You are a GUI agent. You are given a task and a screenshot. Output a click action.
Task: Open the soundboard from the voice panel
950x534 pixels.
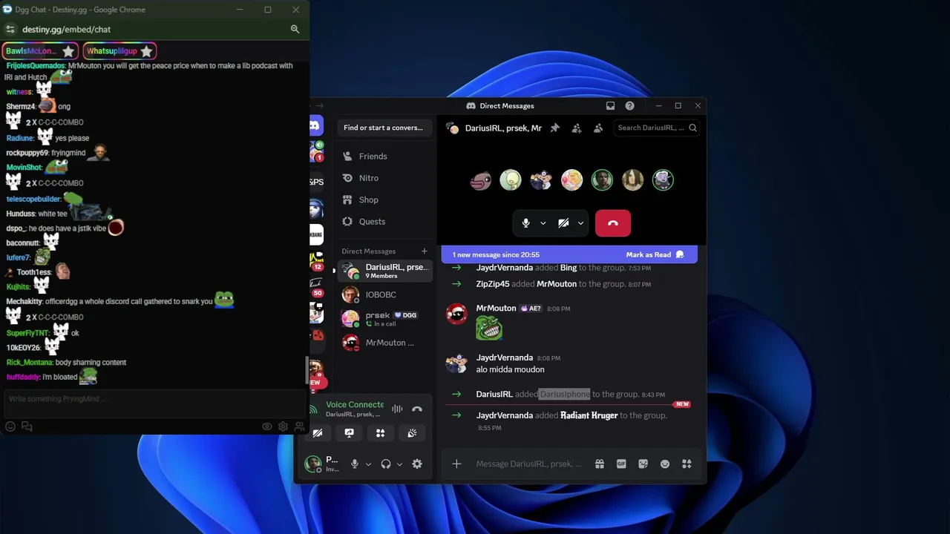pos(412,433)
